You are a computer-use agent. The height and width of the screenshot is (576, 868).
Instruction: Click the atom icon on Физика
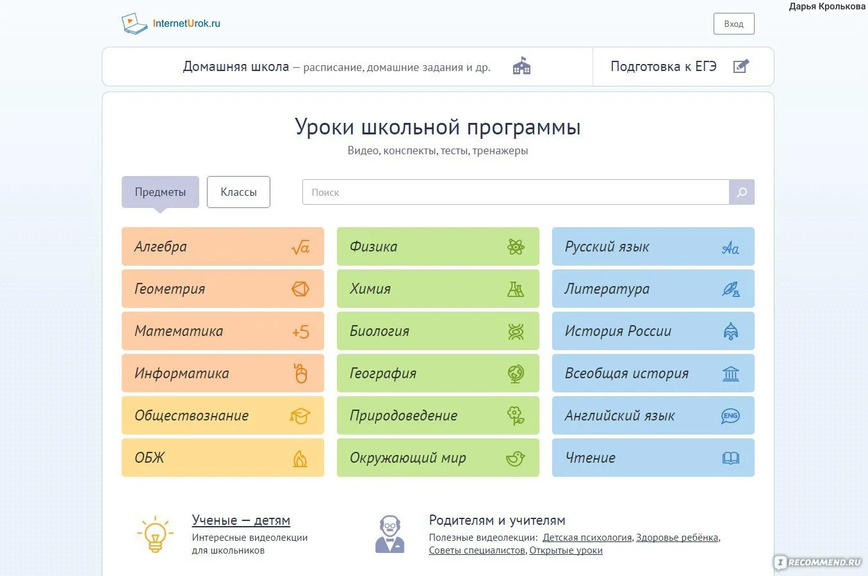pyautogui.click(x=516, y=247)
